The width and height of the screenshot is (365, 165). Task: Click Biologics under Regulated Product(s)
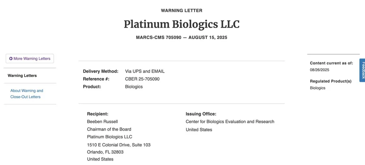(318, 88)
